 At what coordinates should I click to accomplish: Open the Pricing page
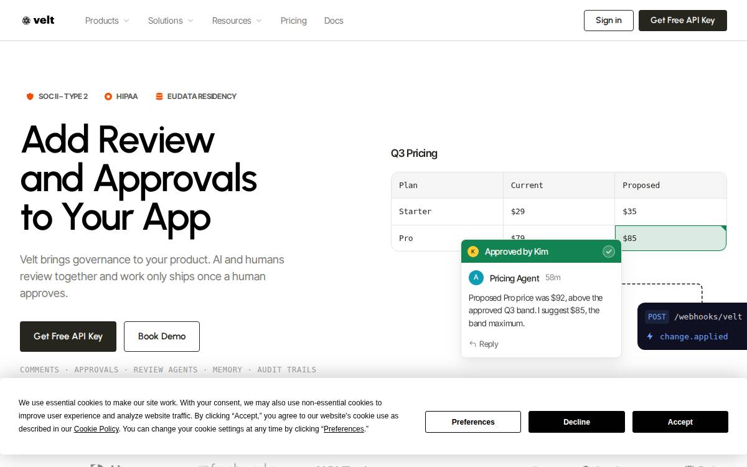pyautogui.click(x=294, y=21)
